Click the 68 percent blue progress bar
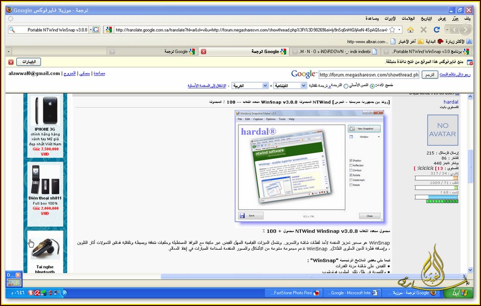Viewport: 481px width, 306px height. [x=436, y=197]
